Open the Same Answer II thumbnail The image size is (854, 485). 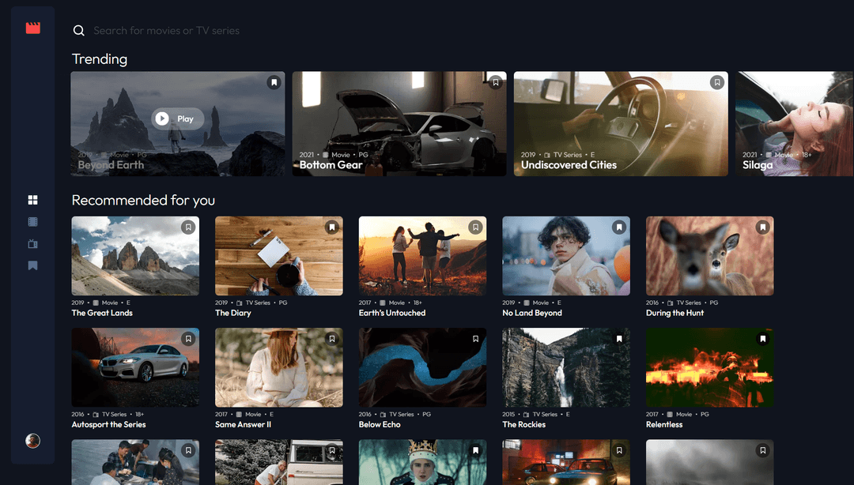[x=279, y=367]
